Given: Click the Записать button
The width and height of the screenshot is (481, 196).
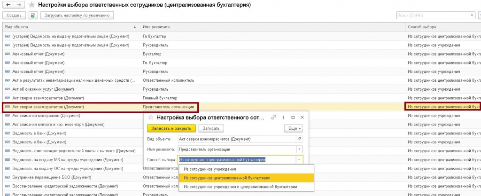Looking at the screenshot, I should pos(211,128).
